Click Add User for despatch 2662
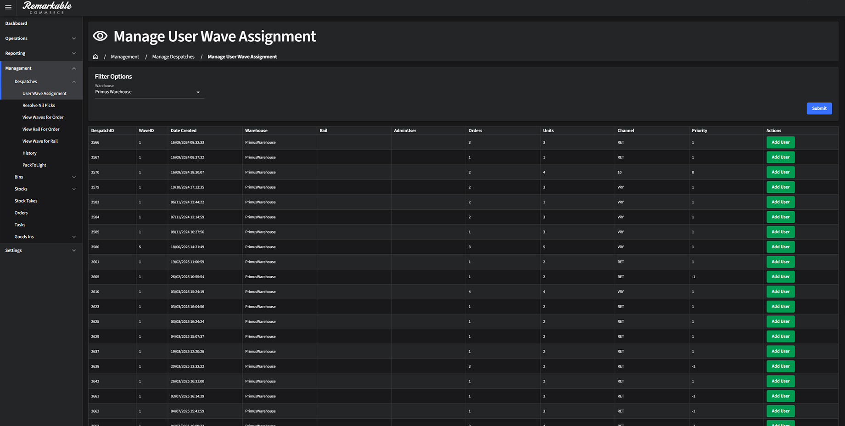 [x=780, y=411]
